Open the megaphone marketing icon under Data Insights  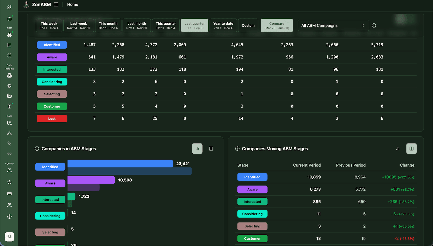[x=9, y=86]
